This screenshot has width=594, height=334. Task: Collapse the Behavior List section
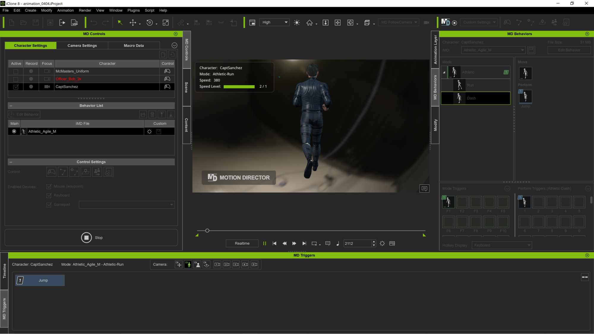[11, 106]
